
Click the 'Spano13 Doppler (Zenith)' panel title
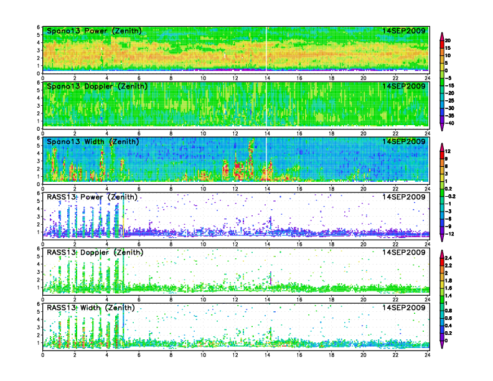(x=97, y=86)
